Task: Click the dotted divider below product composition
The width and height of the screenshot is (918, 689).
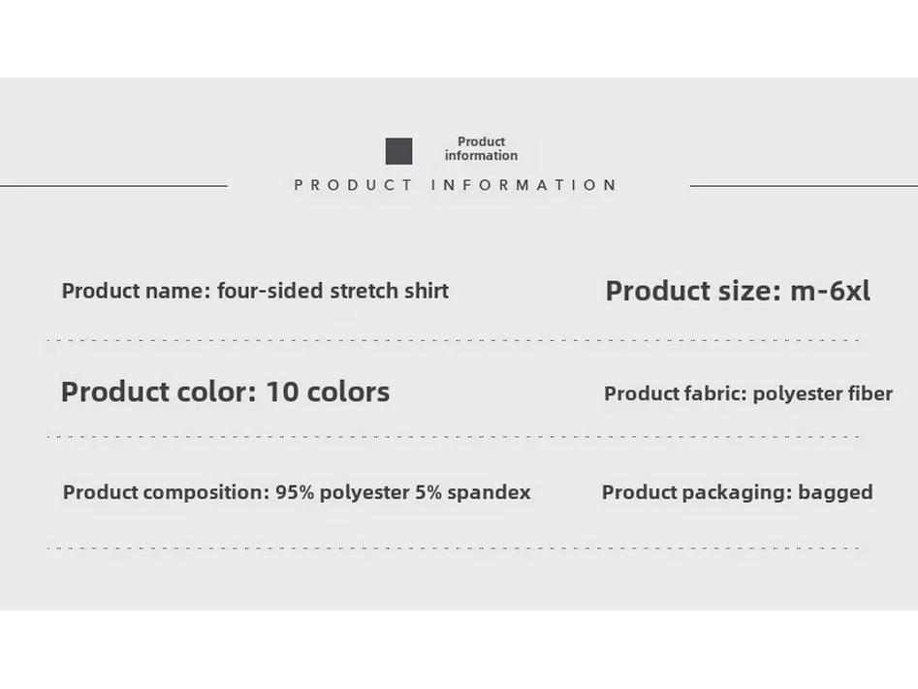Action: [454, 548]
